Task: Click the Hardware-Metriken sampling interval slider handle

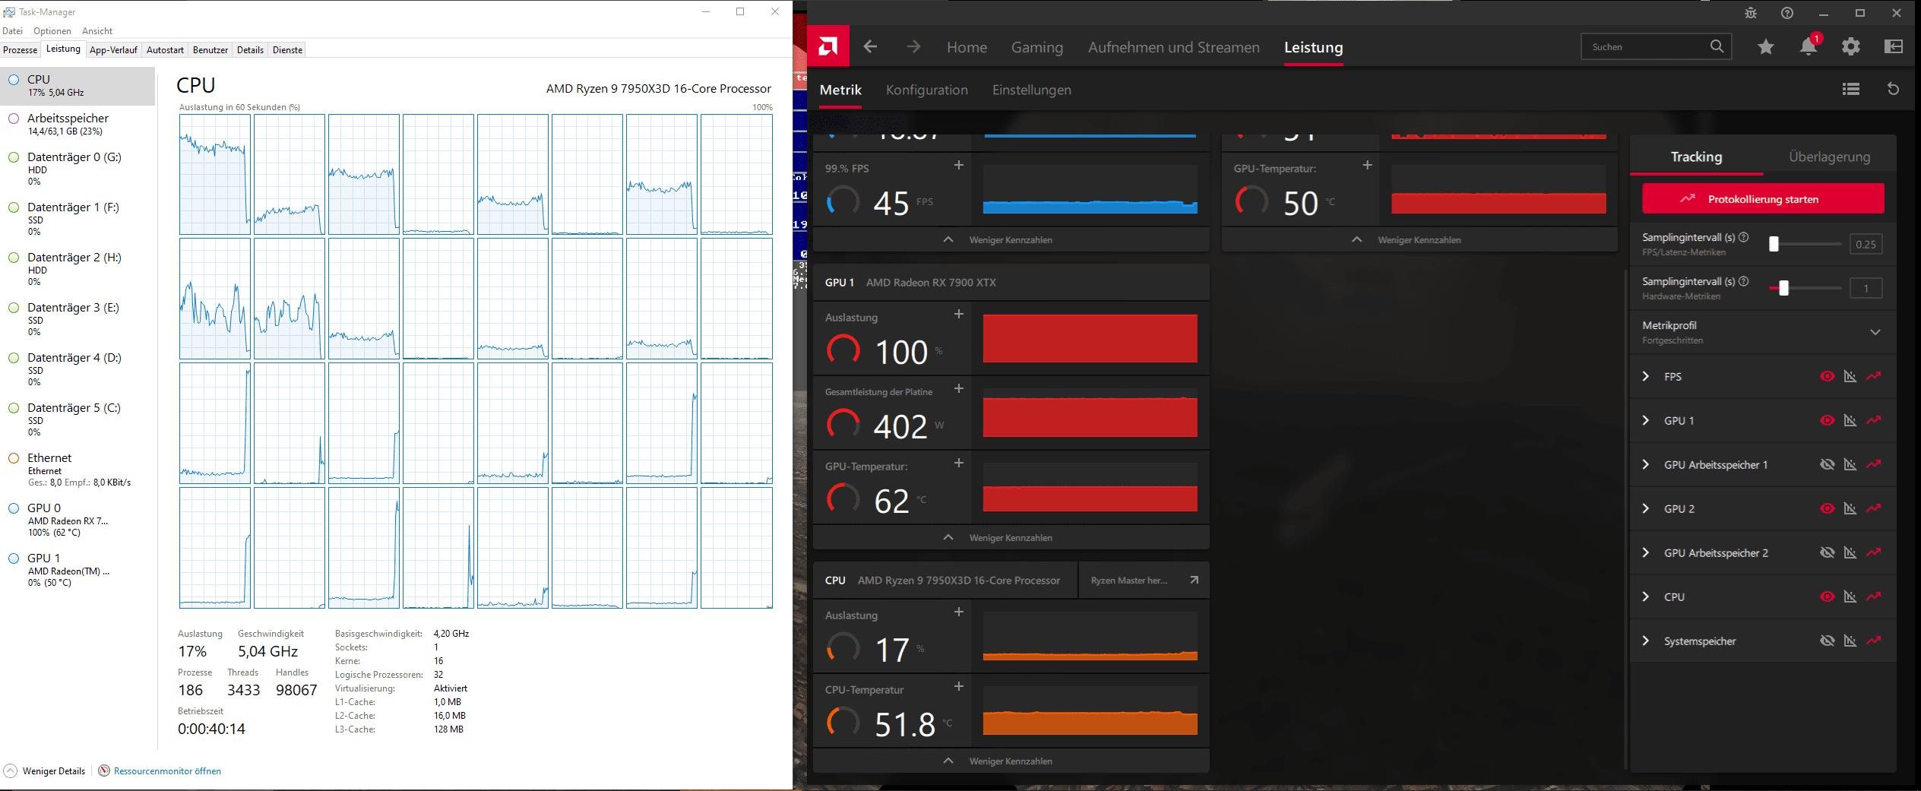Action: coord(1783,288)
